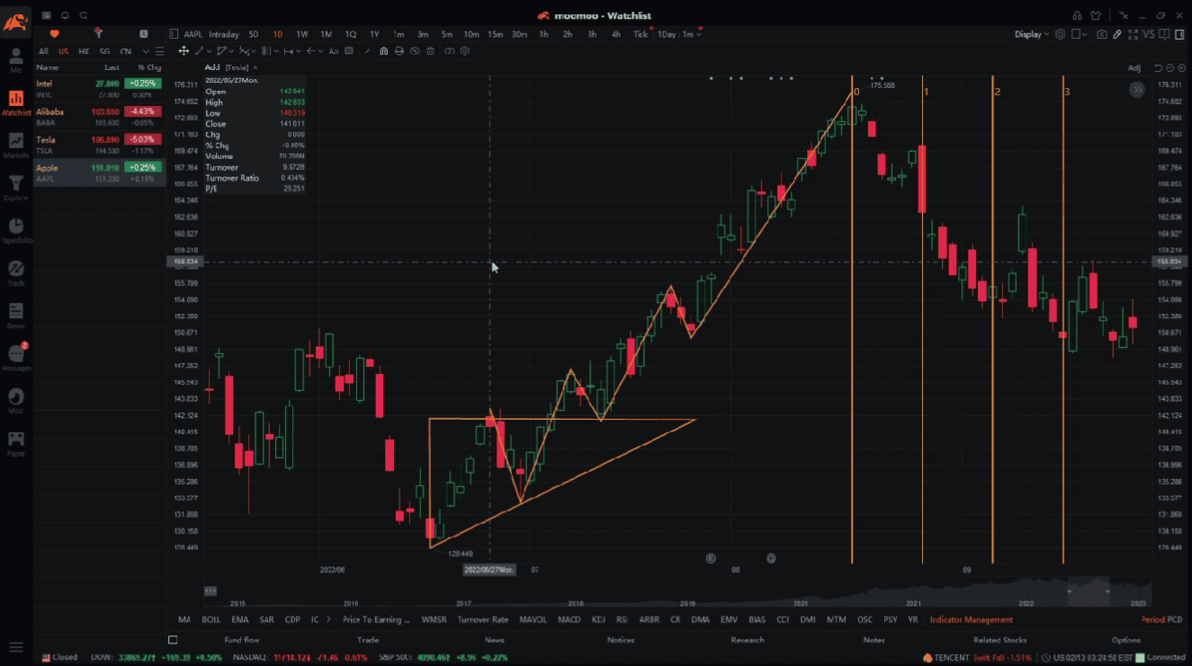Open the 1Day : 1m period dropdown
The image size is (1192, 666).
pyautogui.click(x=677, y=34)
